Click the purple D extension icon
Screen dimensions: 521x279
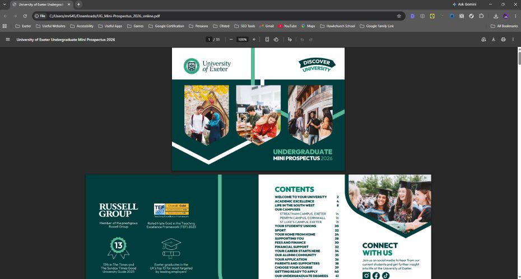(x=412, y=16)
